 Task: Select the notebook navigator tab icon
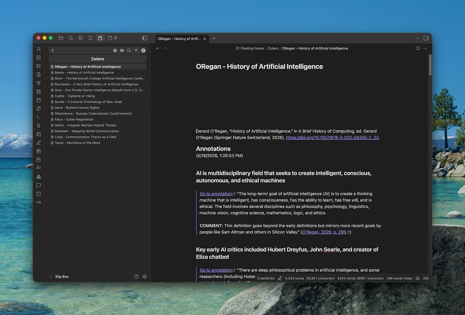point(100,38)
